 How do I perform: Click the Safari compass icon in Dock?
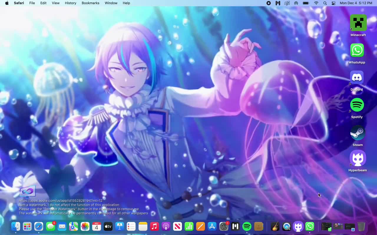tap(39, 226)
